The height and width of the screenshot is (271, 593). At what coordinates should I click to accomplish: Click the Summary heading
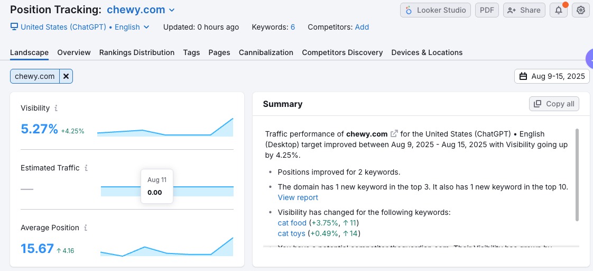(x=283, y=104)
